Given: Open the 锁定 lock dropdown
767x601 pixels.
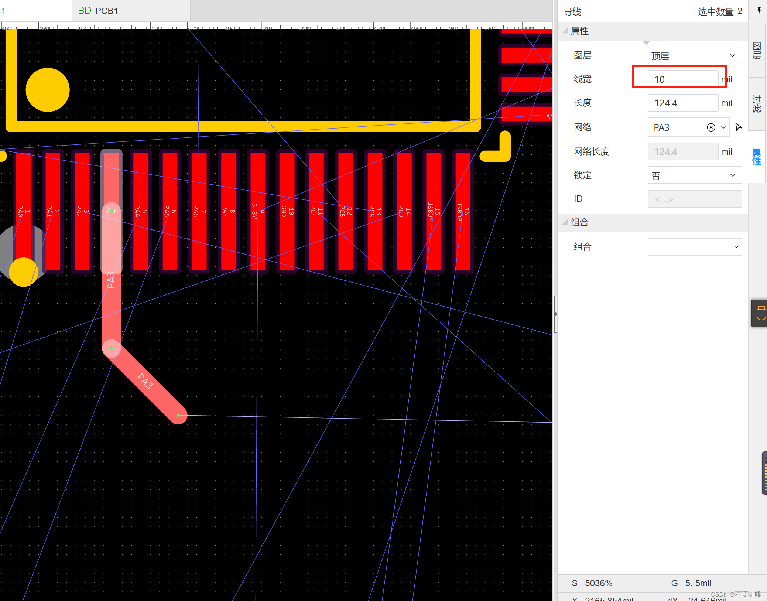Looking at the screenshot, I should [x=694, y=175].
